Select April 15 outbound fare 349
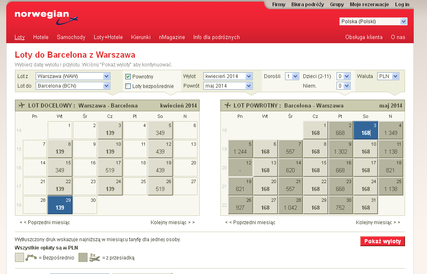The width and height of the screenshot is (427, 274). tap(60, 167)
